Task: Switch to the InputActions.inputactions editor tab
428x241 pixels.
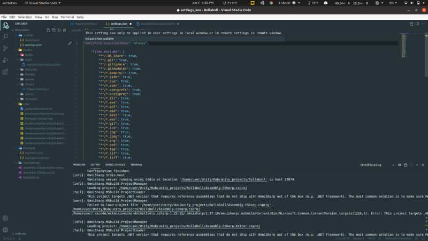Action: coord(158,24)
